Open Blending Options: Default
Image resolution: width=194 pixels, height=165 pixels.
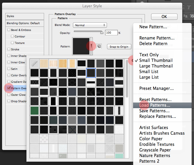pos(25,23)
